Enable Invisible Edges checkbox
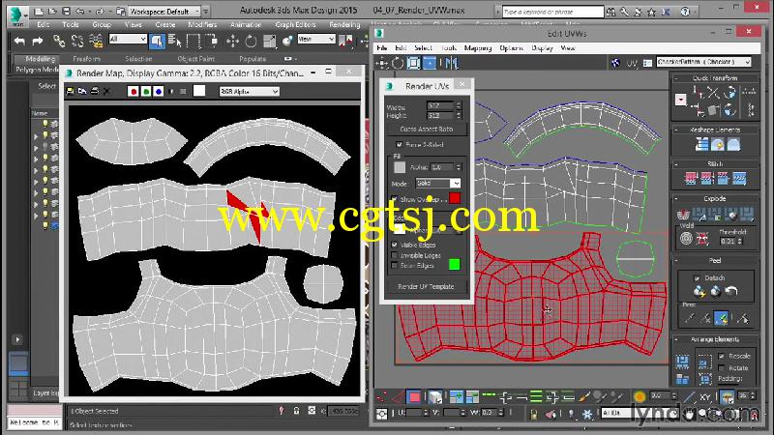Screen dimensions: 774x435 394,255
